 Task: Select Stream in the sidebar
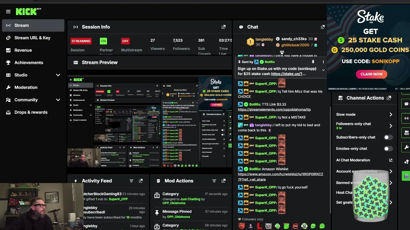tap(33, 25)
